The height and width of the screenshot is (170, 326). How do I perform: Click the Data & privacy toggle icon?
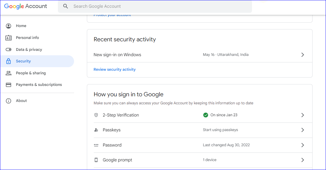pyautogui.click(x=9, y=50)
